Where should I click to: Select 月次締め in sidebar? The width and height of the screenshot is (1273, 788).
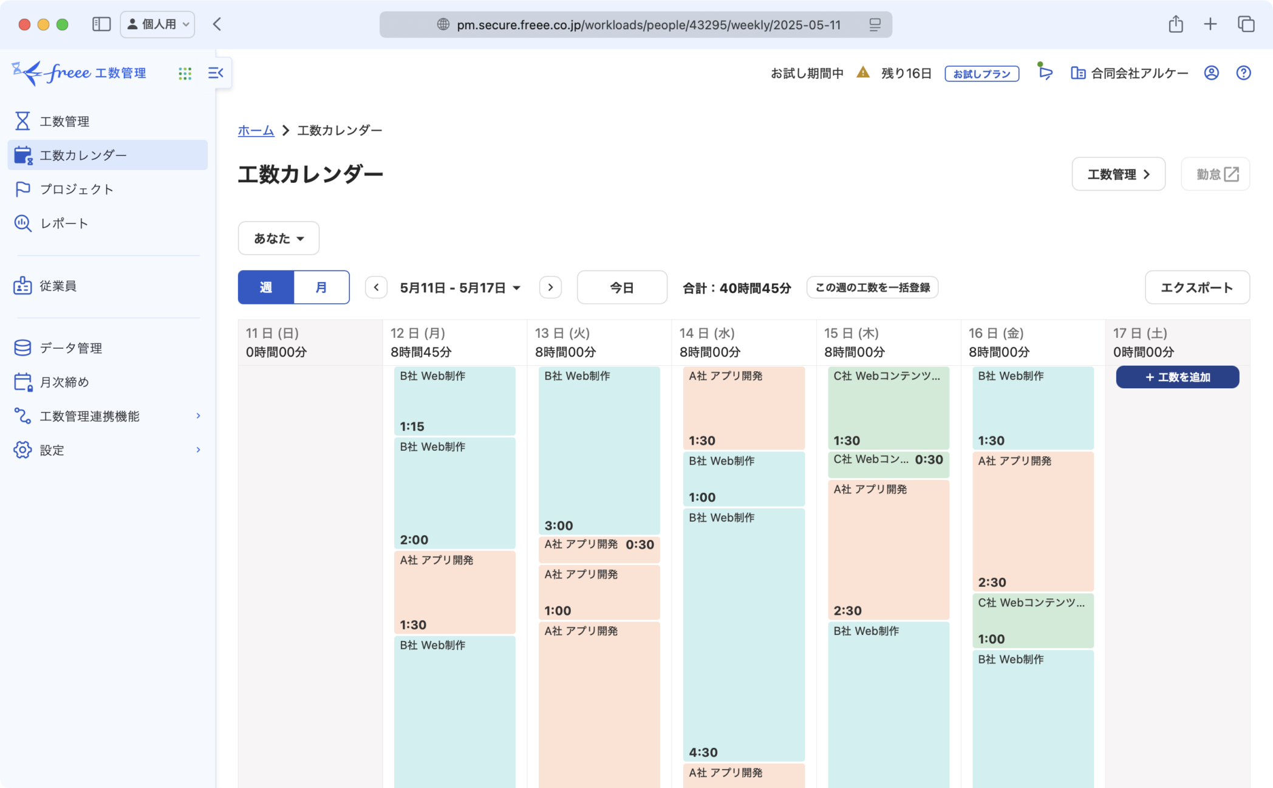pos(108,382)
